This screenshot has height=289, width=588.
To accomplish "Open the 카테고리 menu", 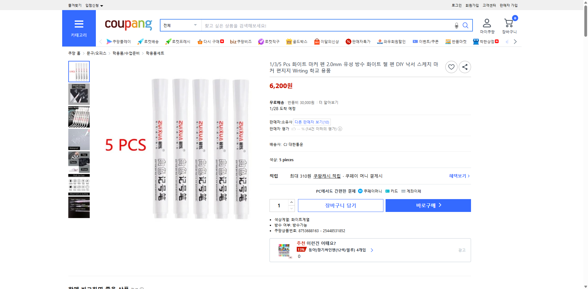I will (79, 28).
